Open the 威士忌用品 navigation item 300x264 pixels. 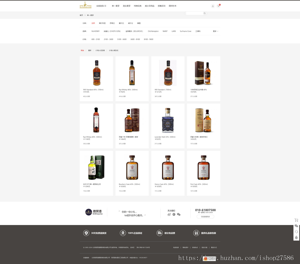pyautogui.click(x=149, y=6)
